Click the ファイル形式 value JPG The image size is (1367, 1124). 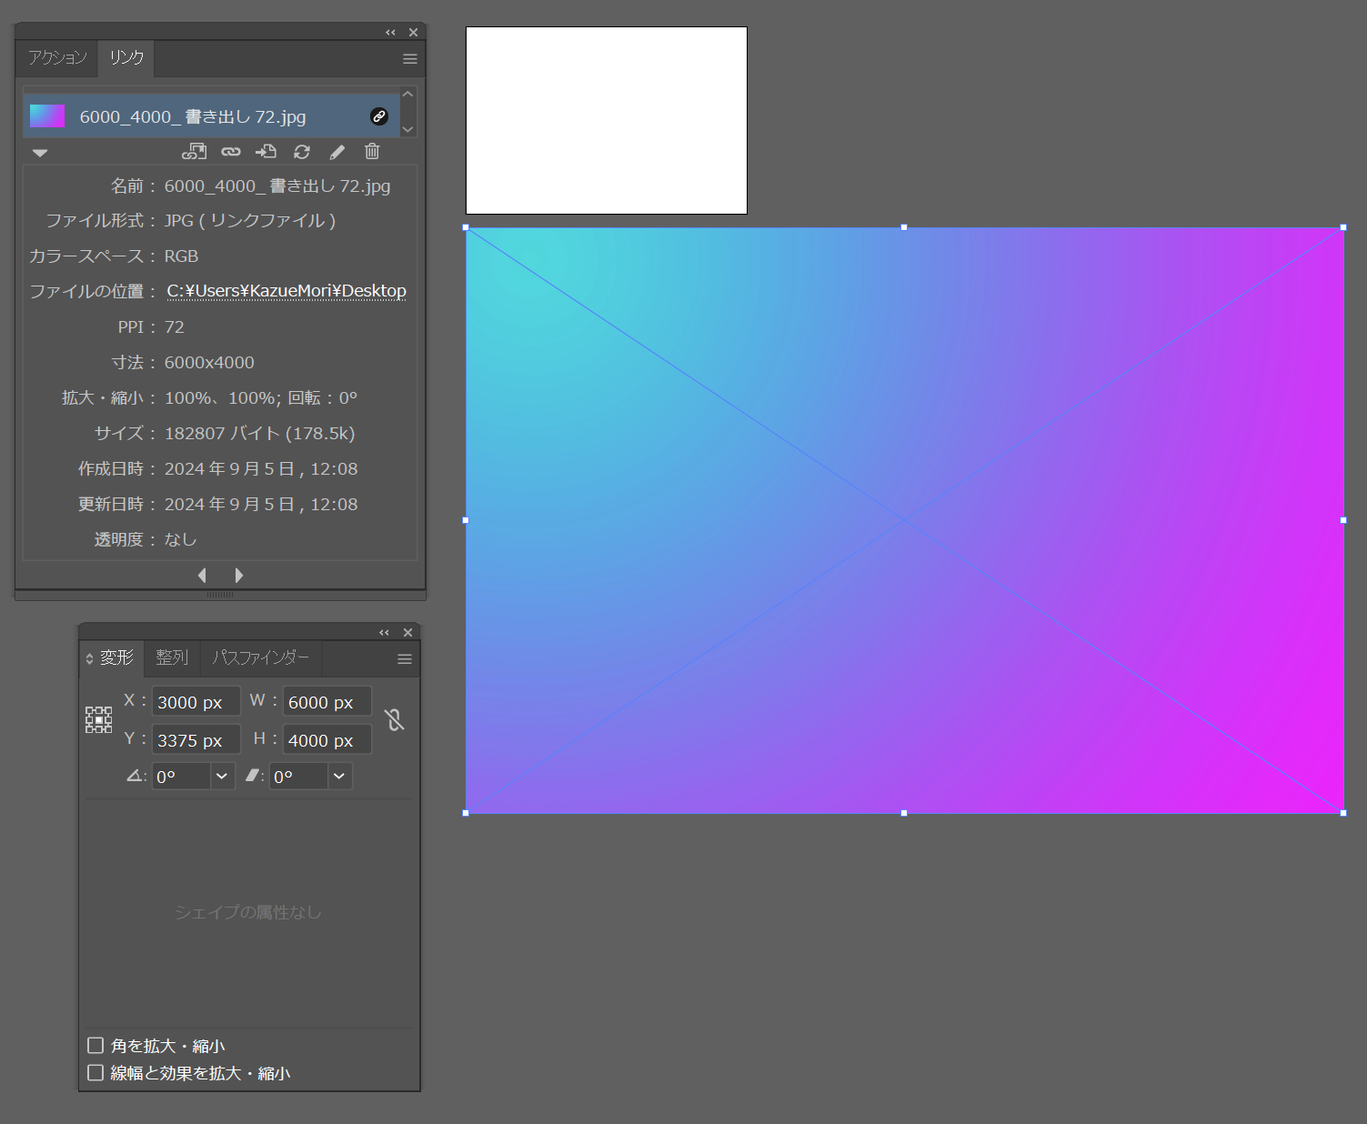tap(250, 221)
